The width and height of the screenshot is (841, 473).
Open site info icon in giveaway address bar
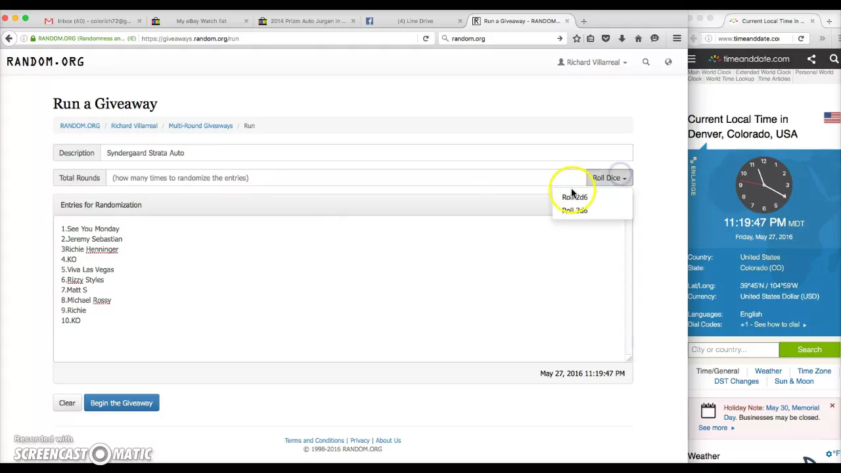click(24, 39)
